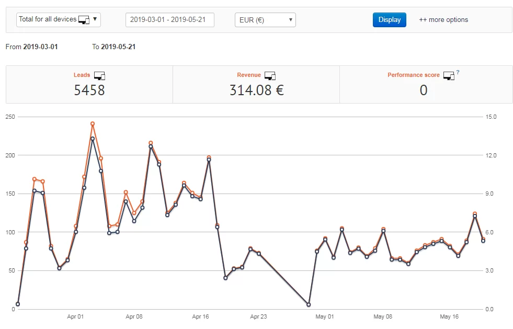Screen dimensions: 513x329
Task: Click the lowest data point near Apr 29
Action: [309, 304]
